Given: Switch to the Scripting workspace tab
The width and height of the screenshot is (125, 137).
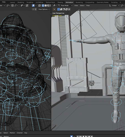Looking at the screenshot, I should click(x=114, y=2).
